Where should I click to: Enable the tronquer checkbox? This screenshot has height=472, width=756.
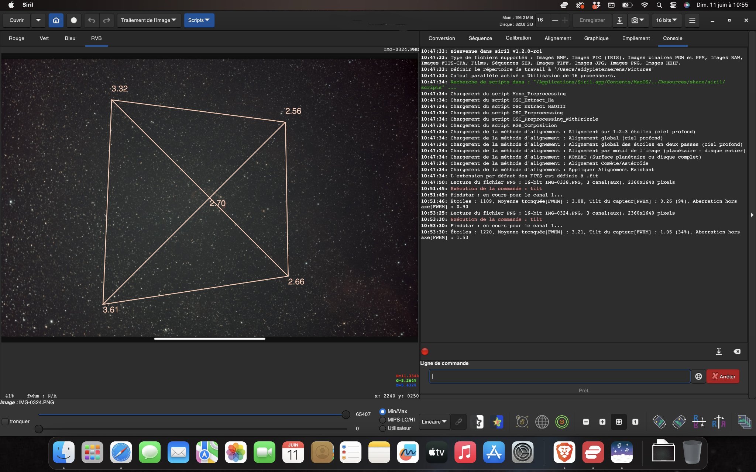[x=5, y=421]
